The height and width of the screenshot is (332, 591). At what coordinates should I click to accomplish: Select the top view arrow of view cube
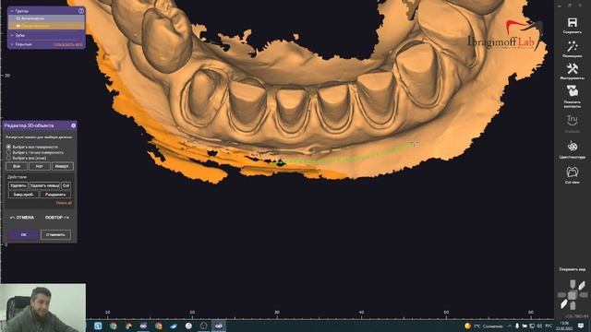click(x=573, y=284)
